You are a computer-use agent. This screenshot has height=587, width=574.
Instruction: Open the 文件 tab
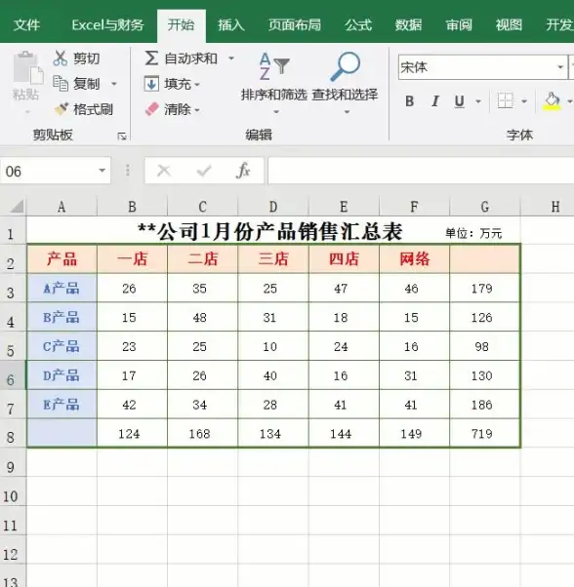26,25
